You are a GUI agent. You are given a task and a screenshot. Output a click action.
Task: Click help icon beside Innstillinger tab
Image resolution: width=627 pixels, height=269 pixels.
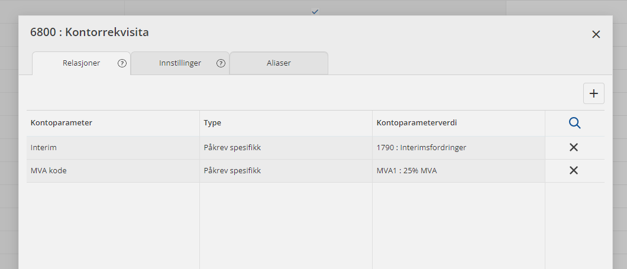tap(221, 63)
